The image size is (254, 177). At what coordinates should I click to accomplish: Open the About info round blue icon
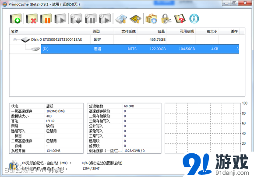coord(194,19)
